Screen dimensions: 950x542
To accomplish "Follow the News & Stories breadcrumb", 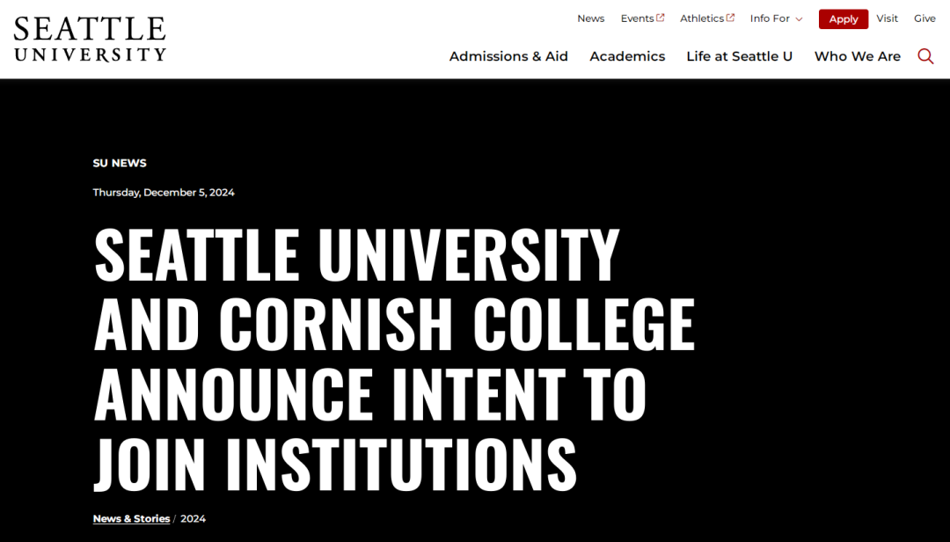I will [131, 519].
